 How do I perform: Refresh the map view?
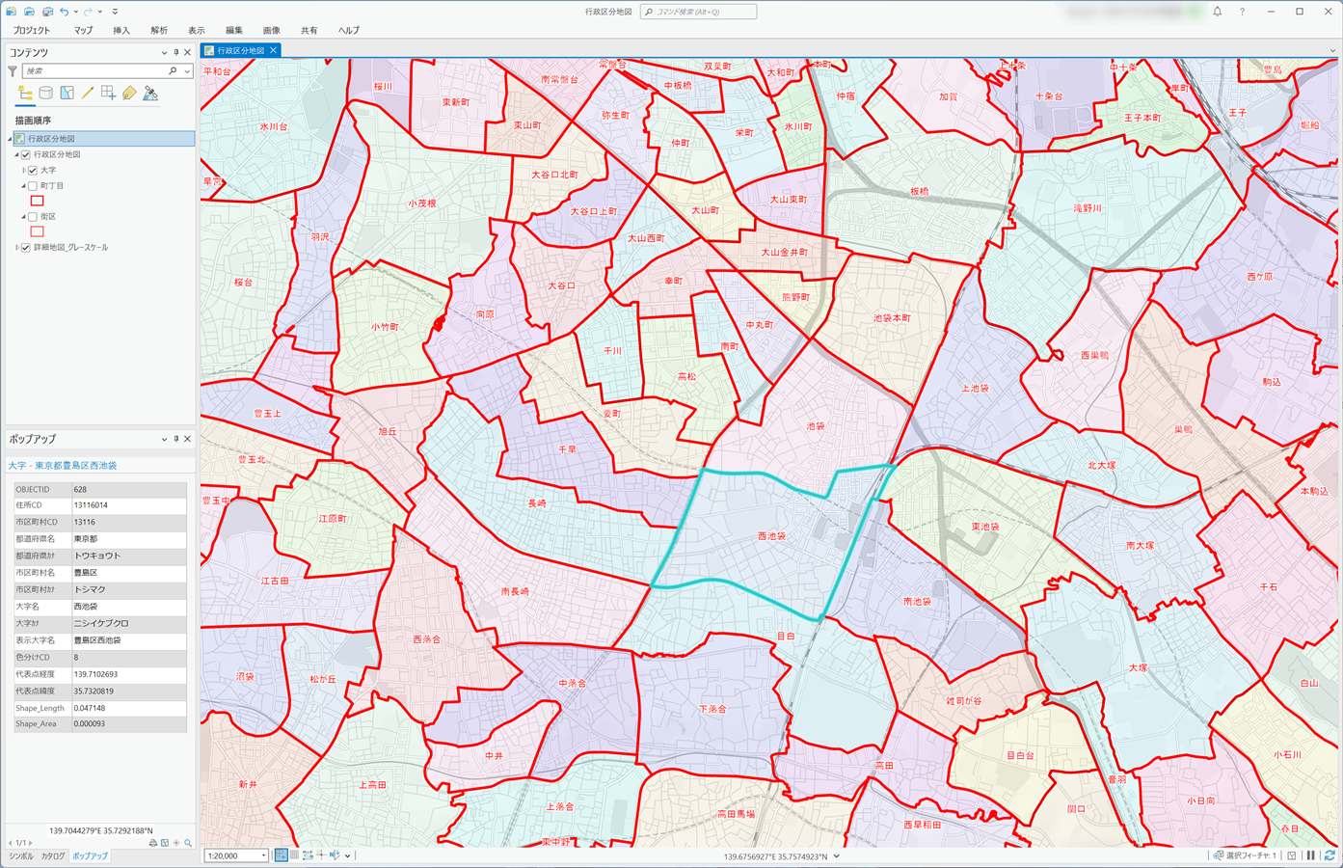[x=1330, y=855]
